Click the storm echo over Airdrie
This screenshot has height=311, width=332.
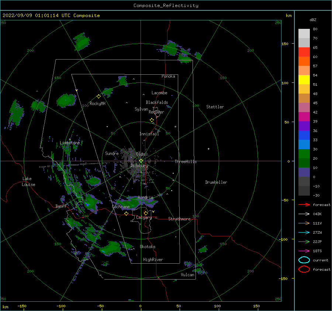click(x=135, y=202)
